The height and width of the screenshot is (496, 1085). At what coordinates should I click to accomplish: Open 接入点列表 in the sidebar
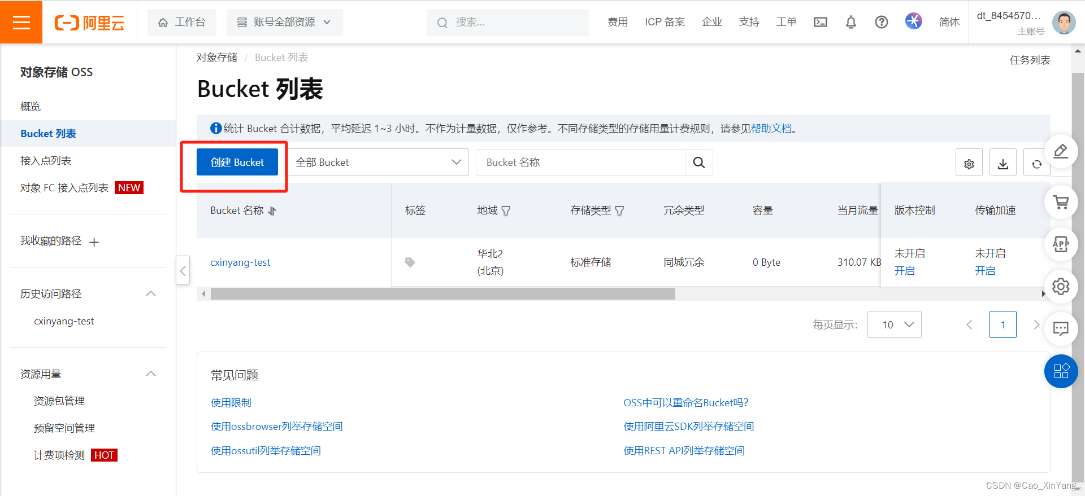pyautogui.click(x=46, y=161)
